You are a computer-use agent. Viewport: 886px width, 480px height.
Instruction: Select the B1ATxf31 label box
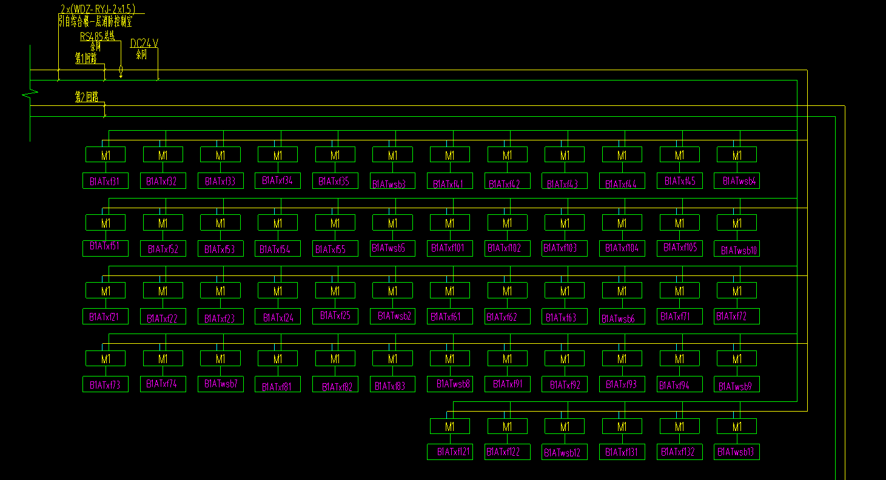click(x=106, y=180)
